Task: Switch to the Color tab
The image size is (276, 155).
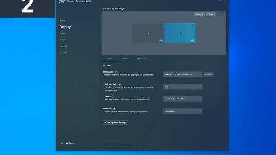Action: [125, 59]
